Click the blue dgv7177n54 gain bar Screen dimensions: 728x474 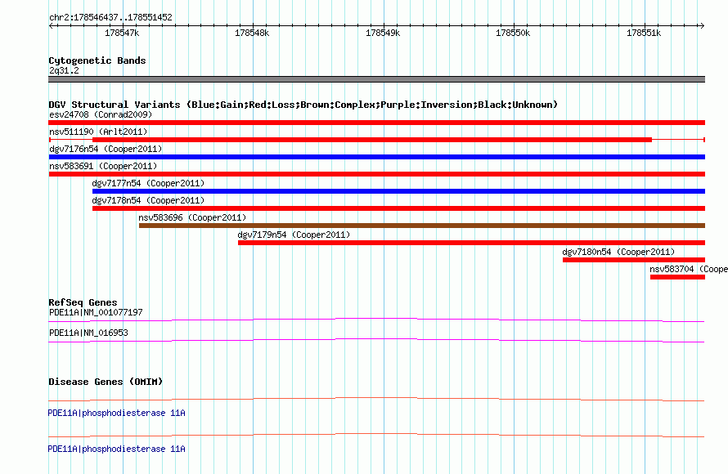(398, 191)
